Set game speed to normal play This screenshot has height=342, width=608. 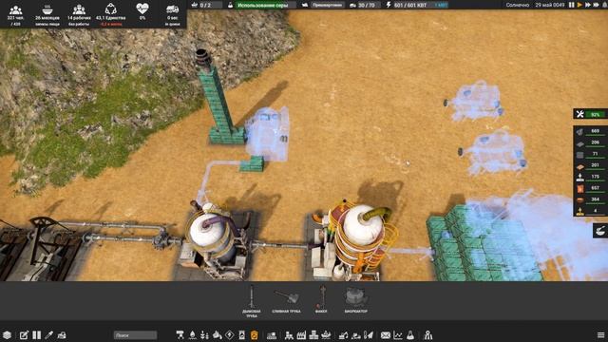click(x=579, y=5)
